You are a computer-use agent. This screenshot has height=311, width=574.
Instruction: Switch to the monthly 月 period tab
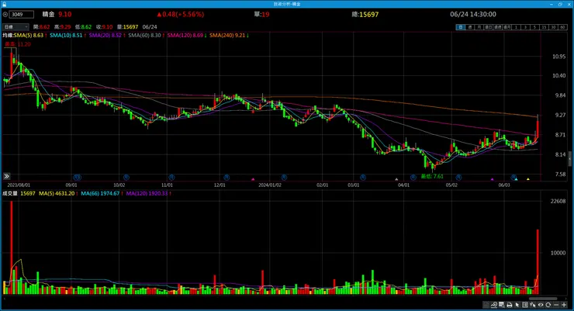coord(479,27)
